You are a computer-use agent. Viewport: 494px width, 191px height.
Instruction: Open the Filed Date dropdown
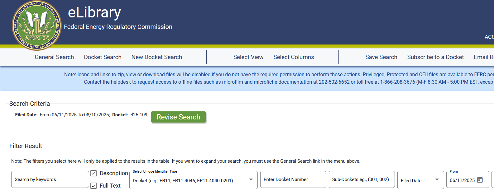coord(436,180)
